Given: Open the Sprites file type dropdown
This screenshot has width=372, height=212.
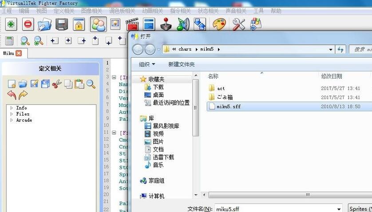Looking at the screenshot, I should pyautogui.click(x=360, y=209).
